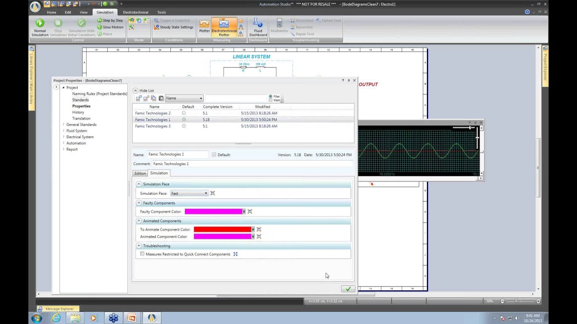Reset To Animate Component Color icon
The image size is (577, 324).
tap(259, 229)
